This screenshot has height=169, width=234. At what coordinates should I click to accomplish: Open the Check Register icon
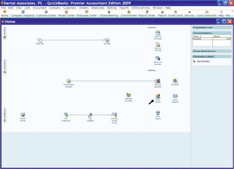click(175, 96)
